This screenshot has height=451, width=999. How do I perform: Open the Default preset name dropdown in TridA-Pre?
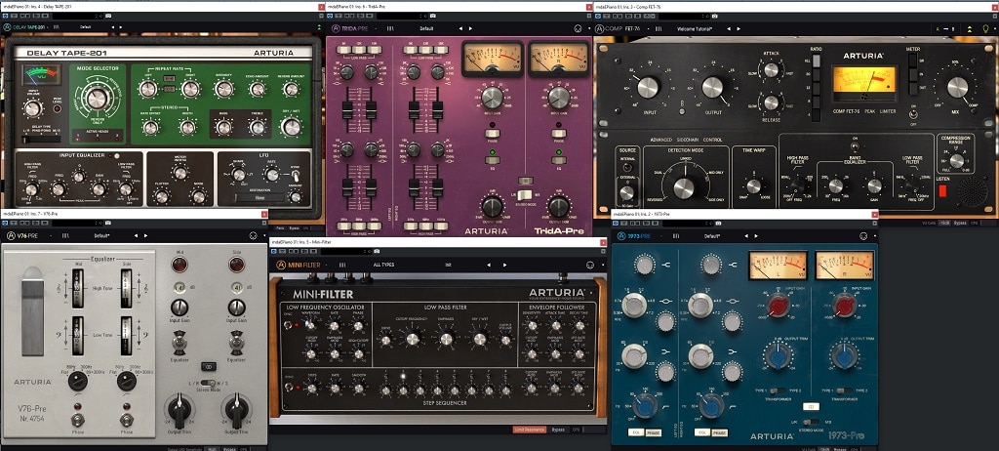[x=427, y=28]
